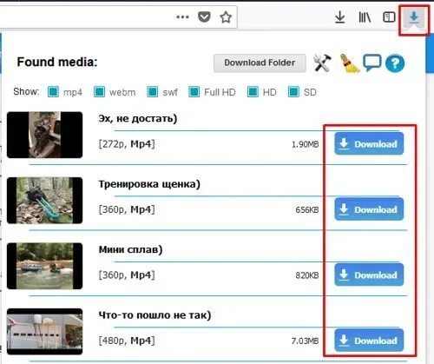Open feedback via speech bubble icon
Screen dimensions: 434x364
372,63
